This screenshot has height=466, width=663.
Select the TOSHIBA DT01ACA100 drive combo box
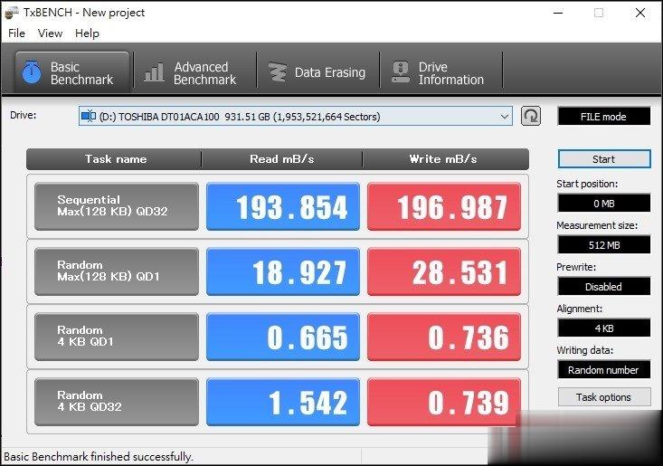tap(295, 117)
